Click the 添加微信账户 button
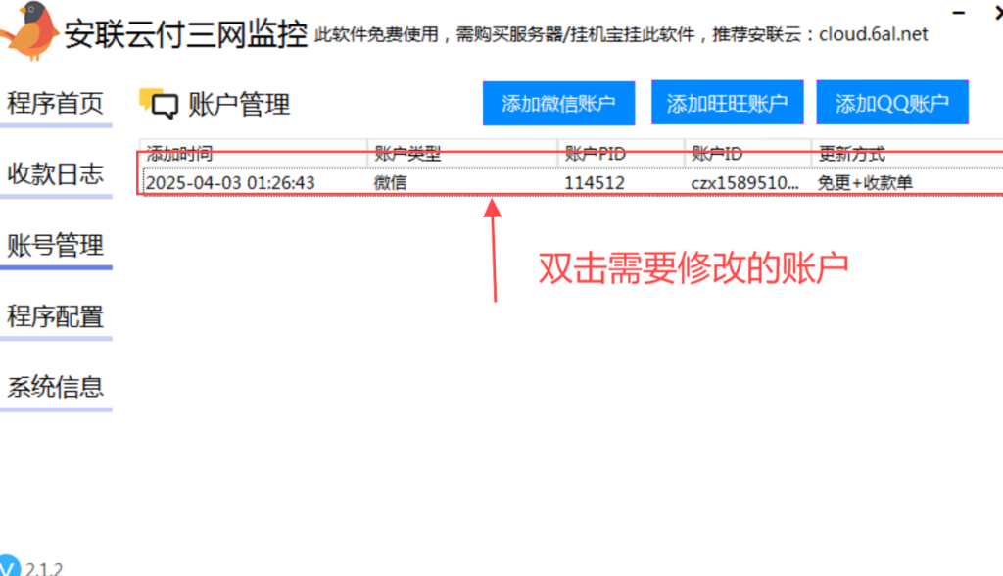Viewport: 1003px width, 576px height. click(x=558, y=103)
